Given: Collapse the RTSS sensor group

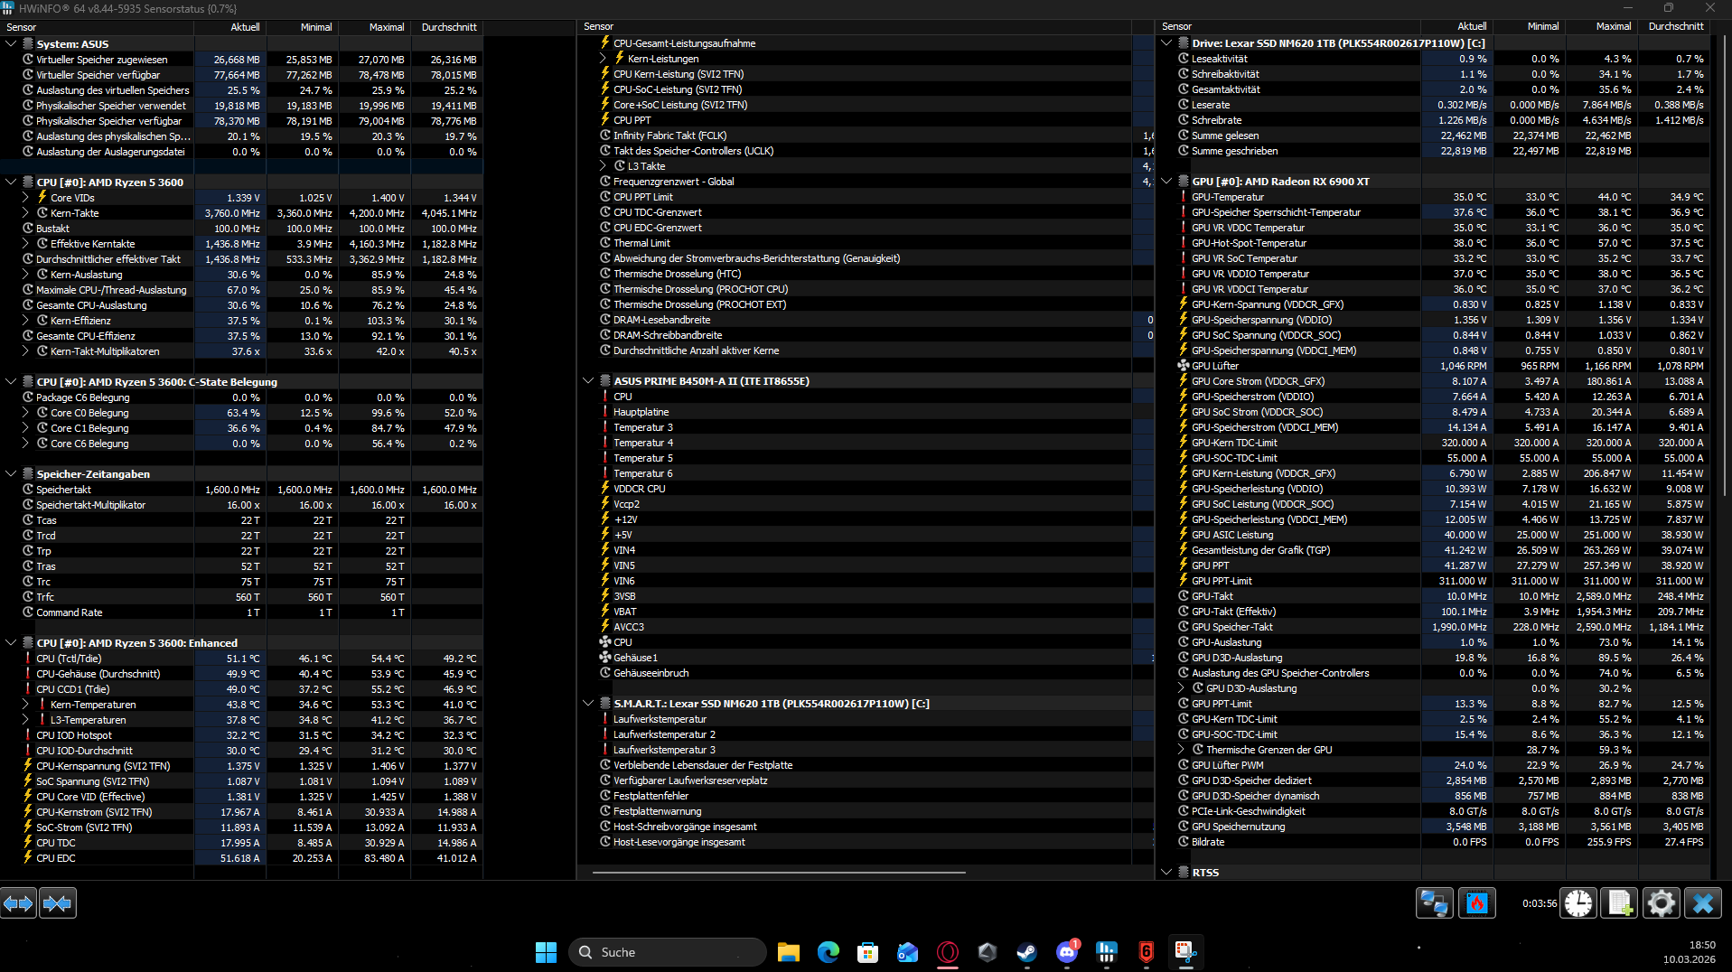Looking at the screenshot, I should [x=1166, y=872].
